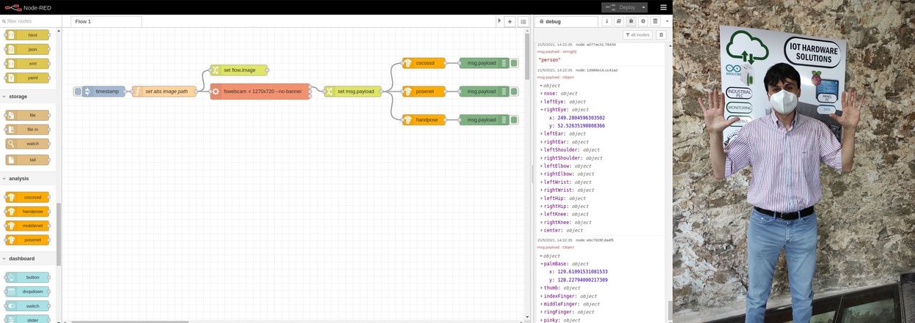The height and width of the screenshot is (323, 915).
Task: Select the Flow 1 tab
Action: tap(106, 22)
